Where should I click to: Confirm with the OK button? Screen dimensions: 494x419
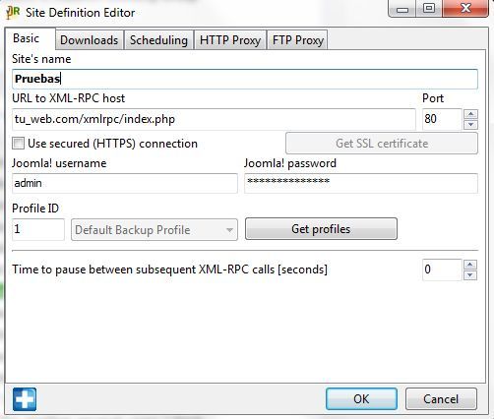click(361, 399)
